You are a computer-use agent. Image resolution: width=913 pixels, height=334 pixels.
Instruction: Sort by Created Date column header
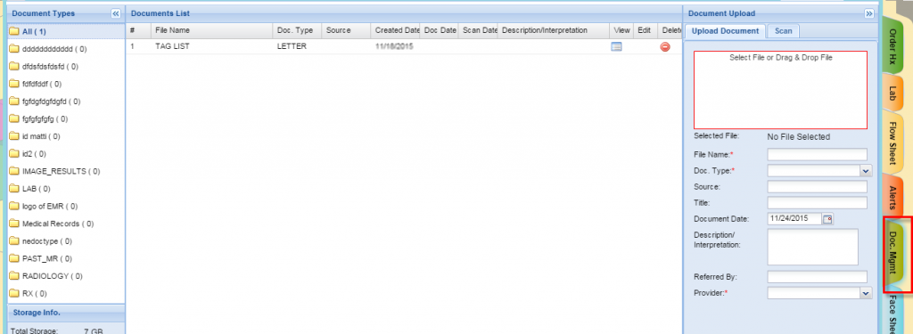click(x=395, y=30)
